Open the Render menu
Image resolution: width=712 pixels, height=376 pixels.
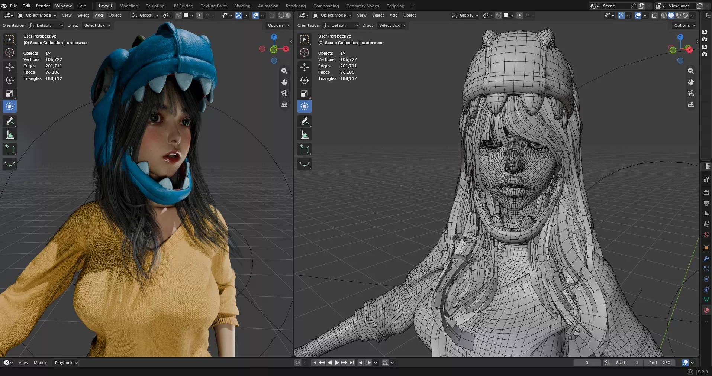point(43,6)
